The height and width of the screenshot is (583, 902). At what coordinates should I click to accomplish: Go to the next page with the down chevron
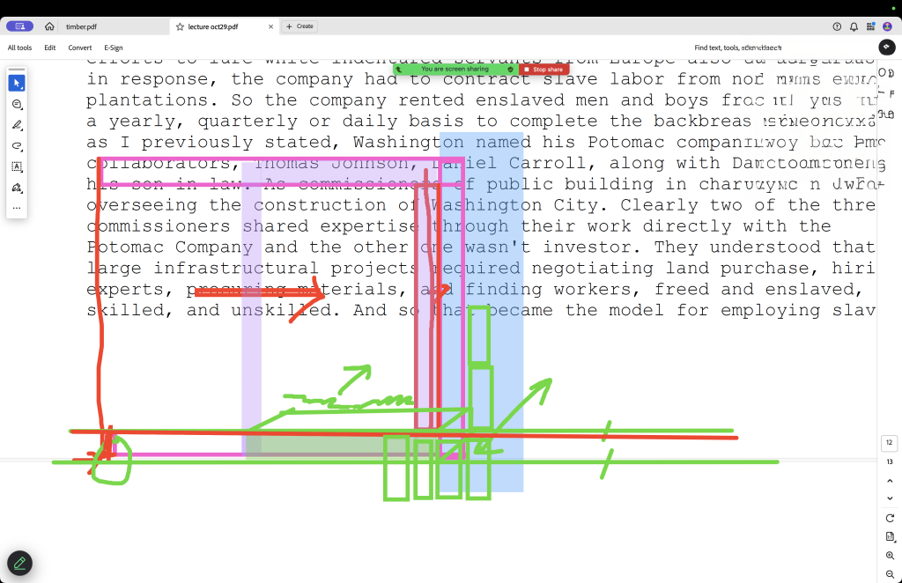(x=890, y=498)
